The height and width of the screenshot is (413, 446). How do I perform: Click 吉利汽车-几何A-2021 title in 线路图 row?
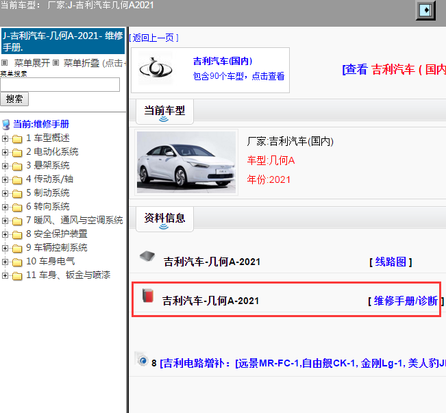212,262
